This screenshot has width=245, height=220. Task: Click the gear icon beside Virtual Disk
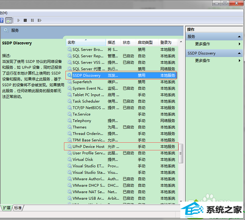point(69,159)
